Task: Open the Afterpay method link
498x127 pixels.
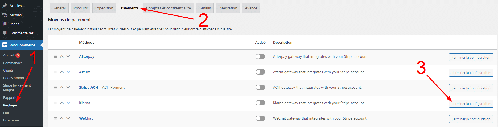Action: pyautogui.click(x=87, y=56)
